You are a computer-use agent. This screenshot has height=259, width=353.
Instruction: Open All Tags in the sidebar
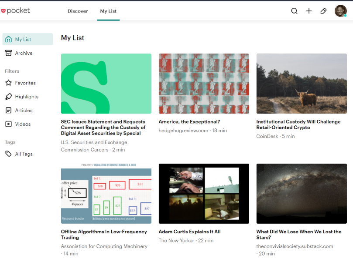click(x=24, y=154)
